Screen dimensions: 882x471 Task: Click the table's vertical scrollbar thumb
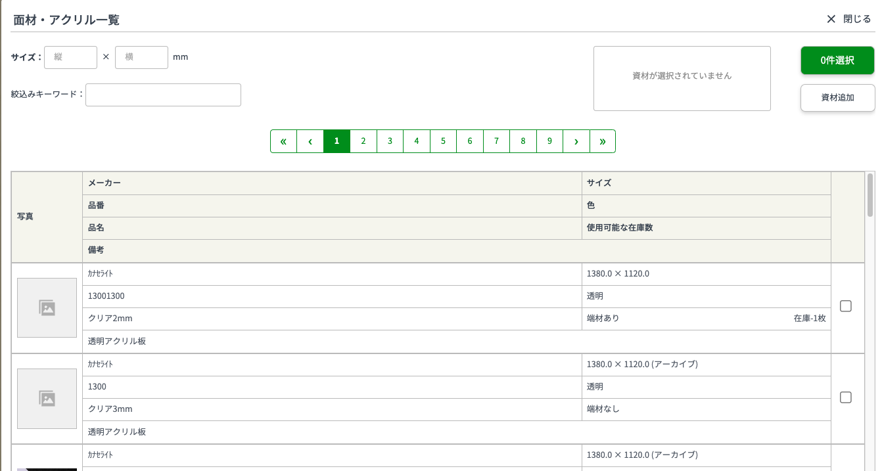pos(870,194)
